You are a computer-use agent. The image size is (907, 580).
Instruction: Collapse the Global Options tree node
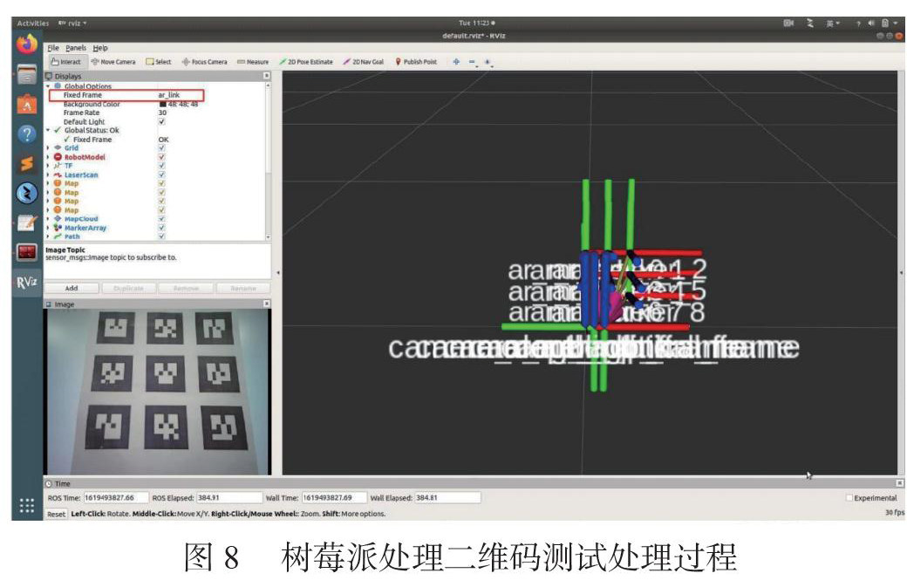pyautogui.click(x=47, y=86)
